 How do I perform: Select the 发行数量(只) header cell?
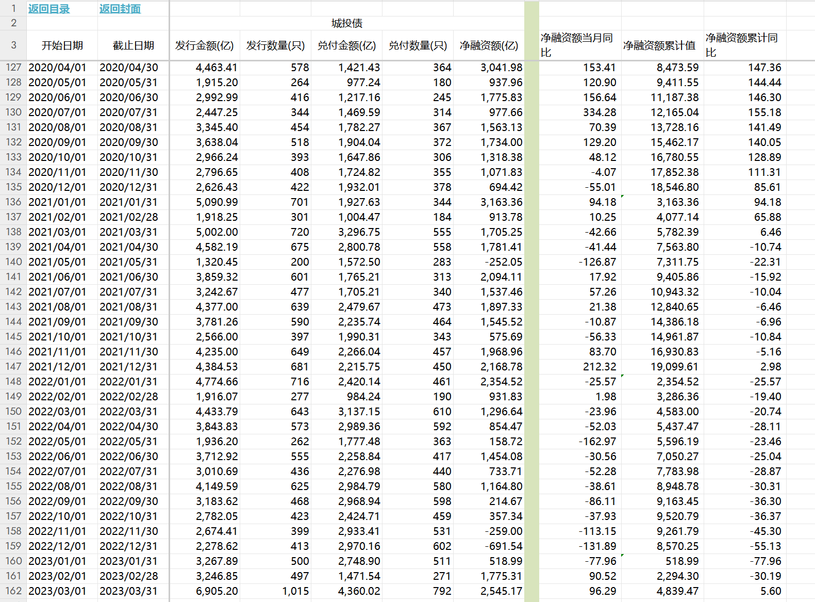276,45
